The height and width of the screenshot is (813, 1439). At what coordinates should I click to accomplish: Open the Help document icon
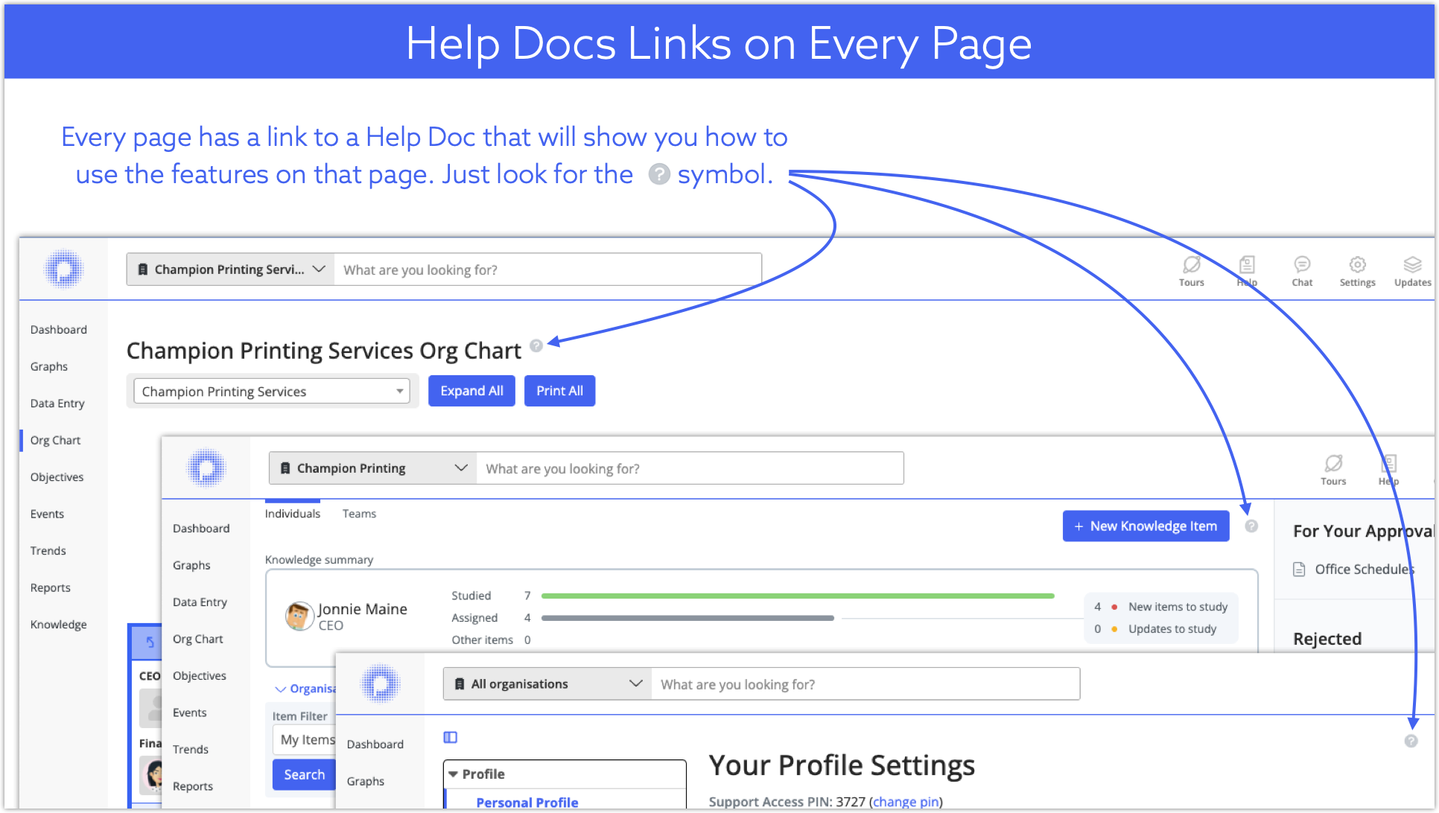point(1247,270)
